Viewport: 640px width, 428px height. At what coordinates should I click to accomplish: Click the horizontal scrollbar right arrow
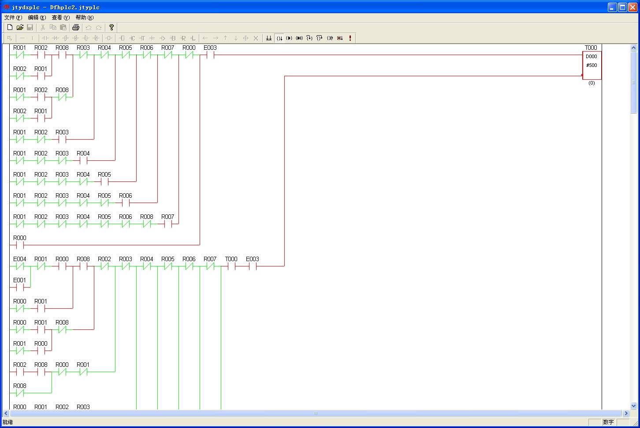pos(626,413)
